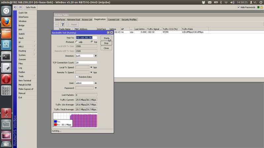
Task: Expand the Password field arrow
Action: (96, 88)
